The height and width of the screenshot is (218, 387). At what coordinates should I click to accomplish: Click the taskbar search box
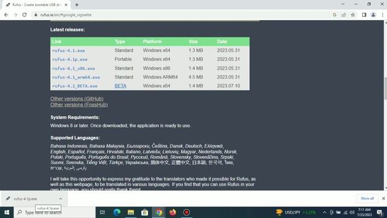click(x=54, y=213)
